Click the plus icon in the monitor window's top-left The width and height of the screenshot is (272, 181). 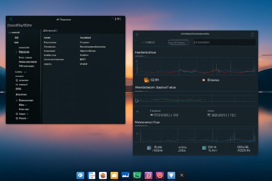coord(137,35)
